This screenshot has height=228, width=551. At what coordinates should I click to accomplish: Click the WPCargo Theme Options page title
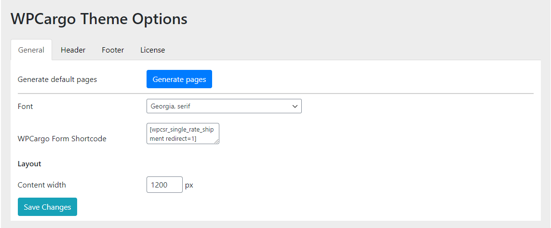[99, 19]
